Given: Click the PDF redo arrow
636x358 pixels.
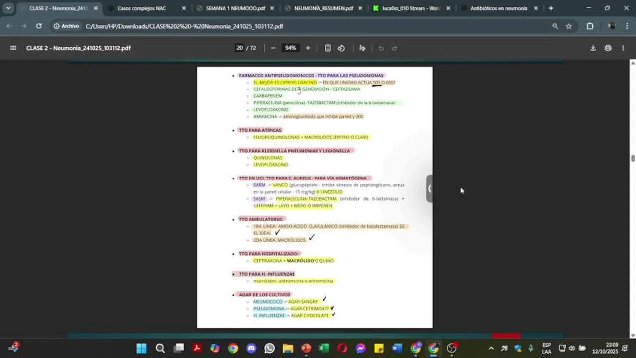Looking at the screenshot, I should (x=394, y=48).
